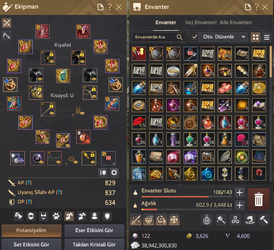Click the trash can delete icon
Viewport: 274px width, 250px height.
click(259, 199)
